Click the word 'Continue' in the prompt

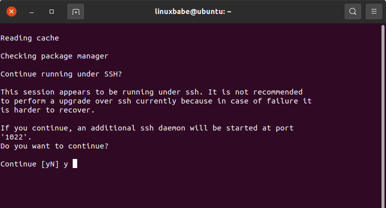[19, 164]
